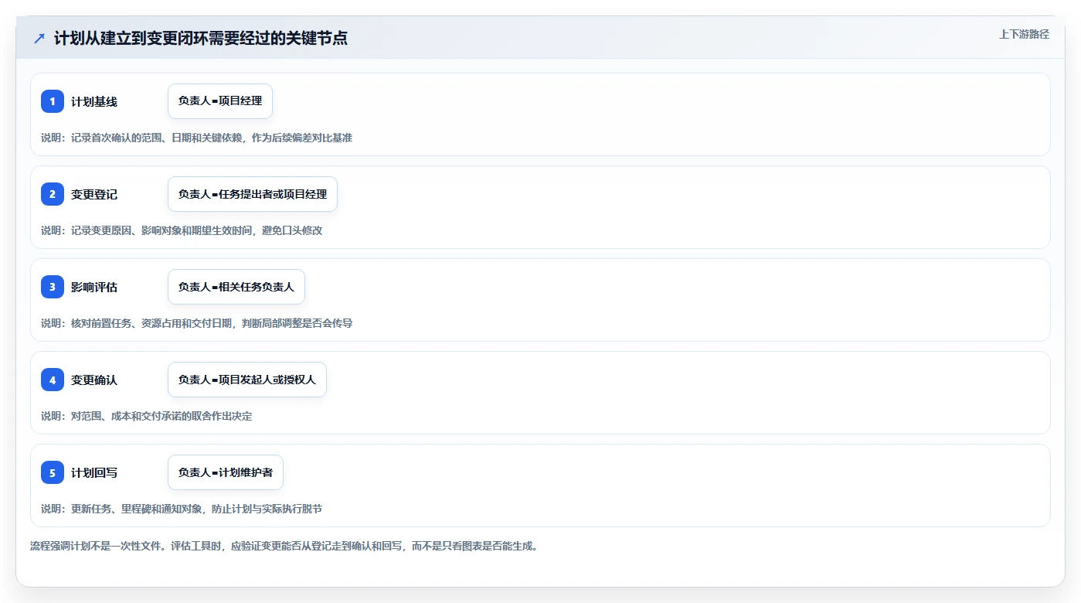The width and height of the screenshot is (1081, 603).
Task: Click the 负责人=项目经理 tag
Action: 220,101
